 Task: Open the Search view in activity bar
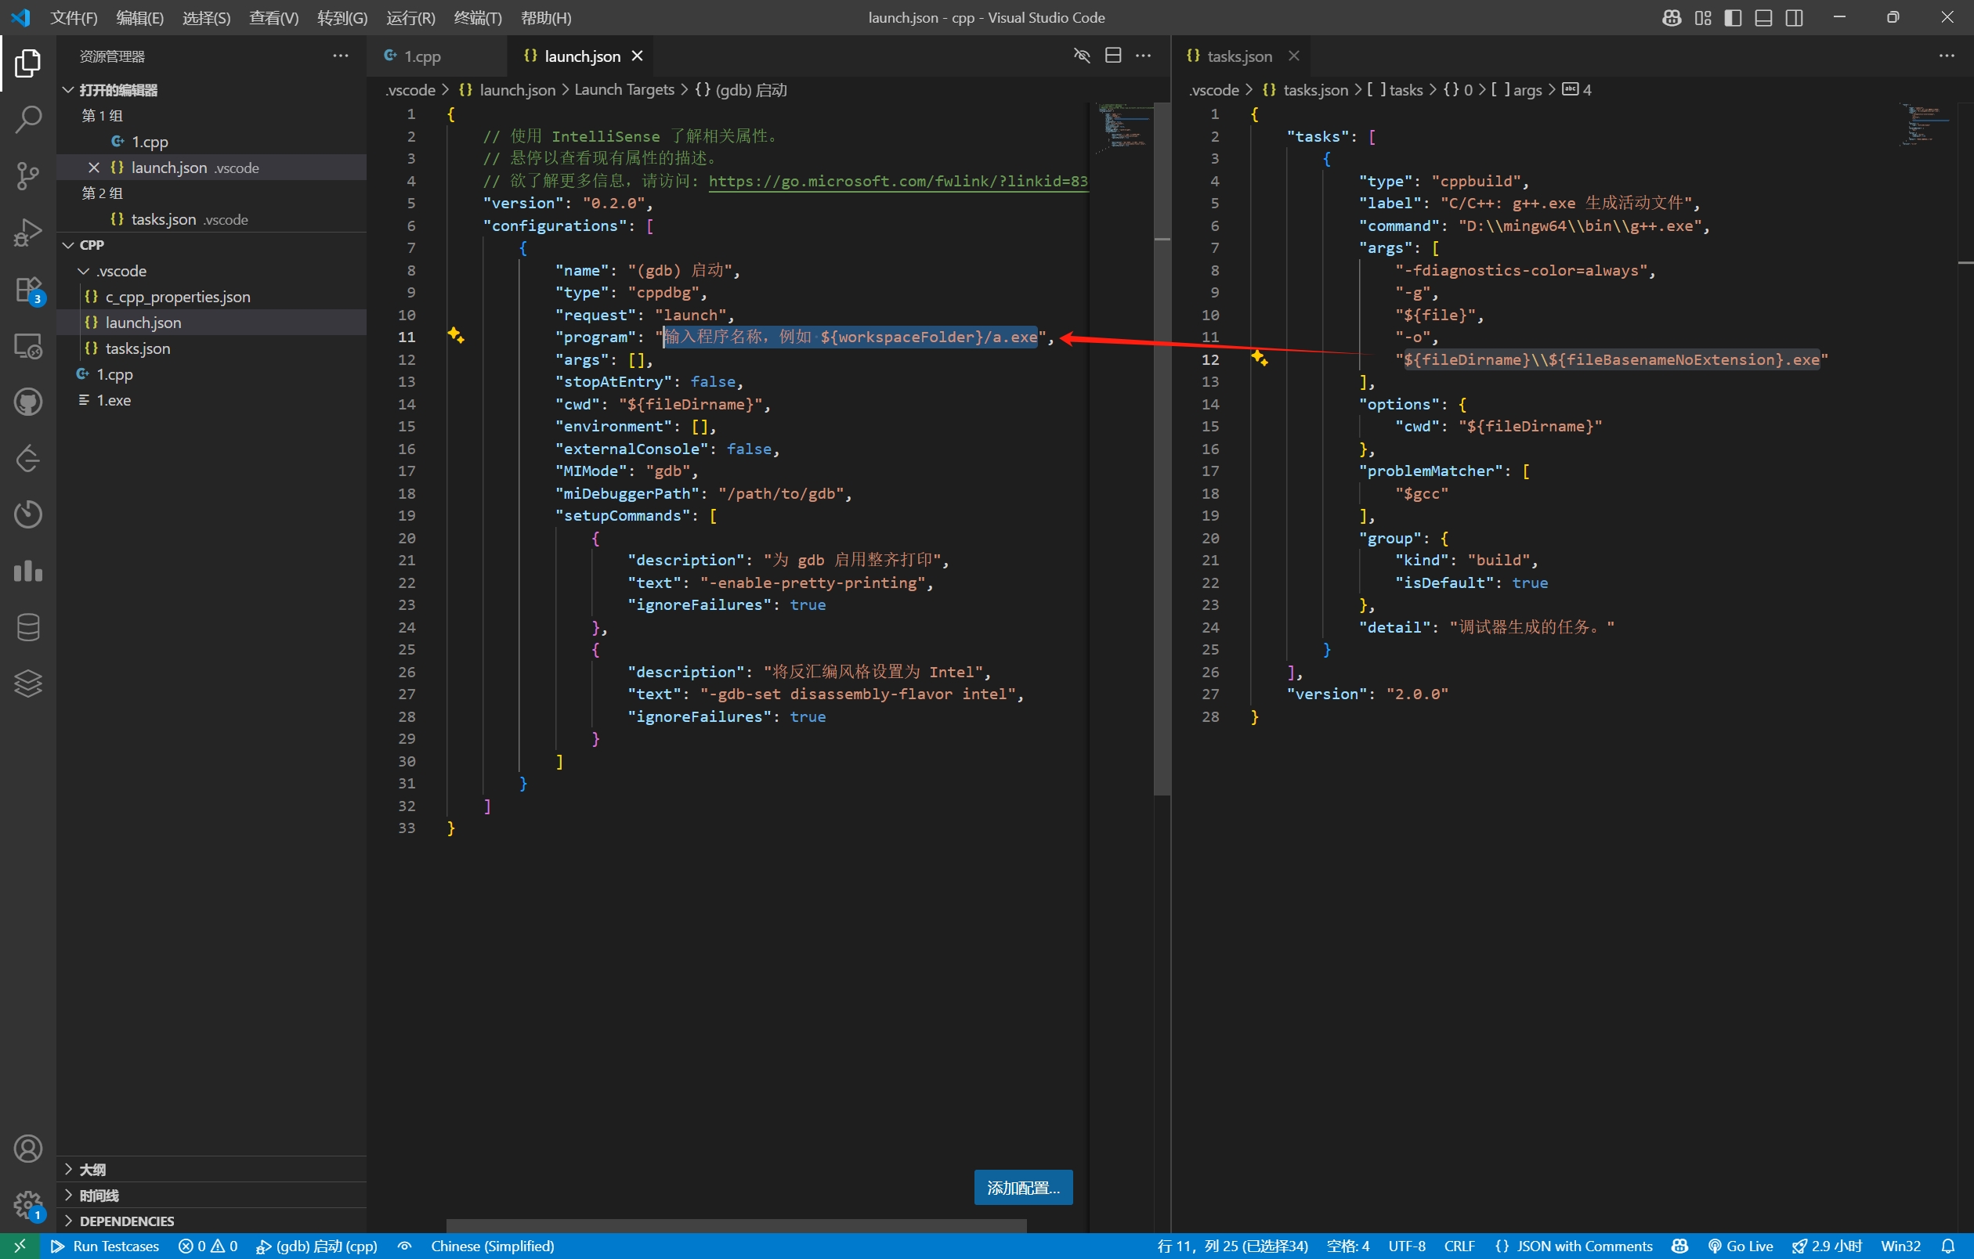tap(28, 120)
